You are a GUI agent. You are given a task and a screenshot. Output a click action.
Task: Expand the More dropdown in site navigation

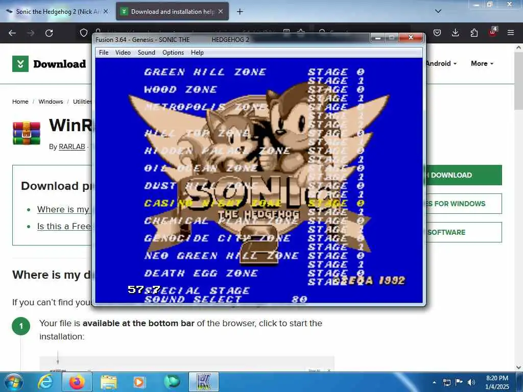482,63
